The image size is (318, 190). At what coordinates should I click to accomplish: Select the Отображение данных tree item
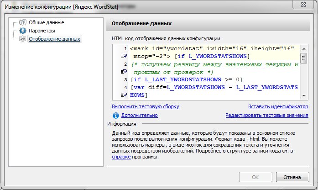(x=54, y=39)
